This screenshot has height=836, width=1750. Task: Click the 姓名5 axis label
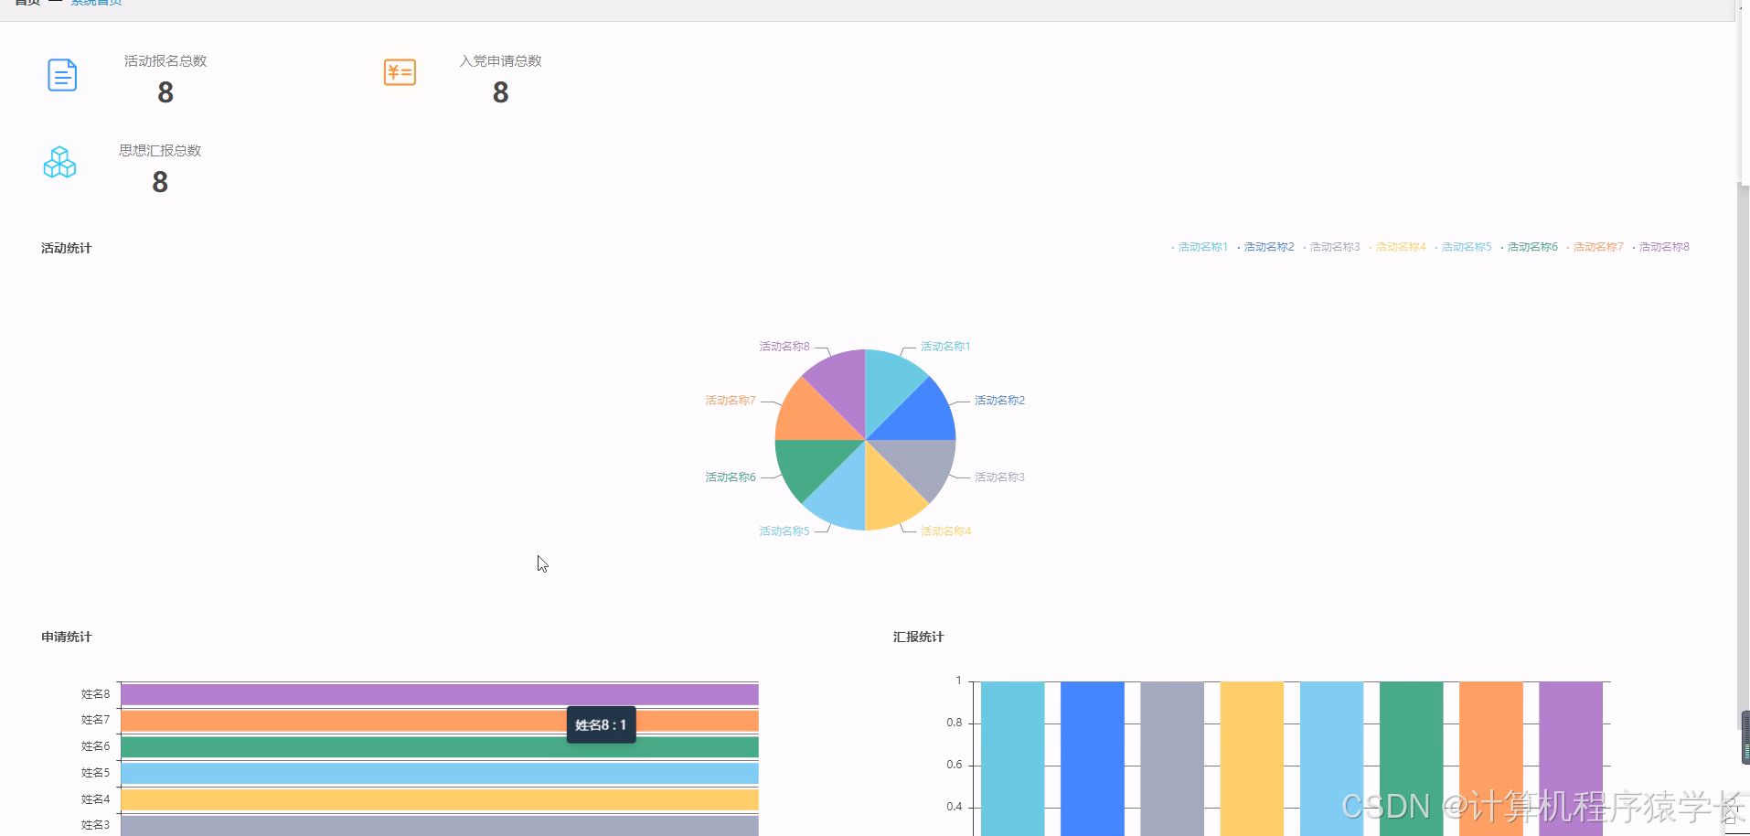click(95, 773)
